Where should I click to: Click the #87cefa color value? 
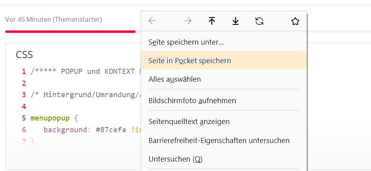coord(111,130)
